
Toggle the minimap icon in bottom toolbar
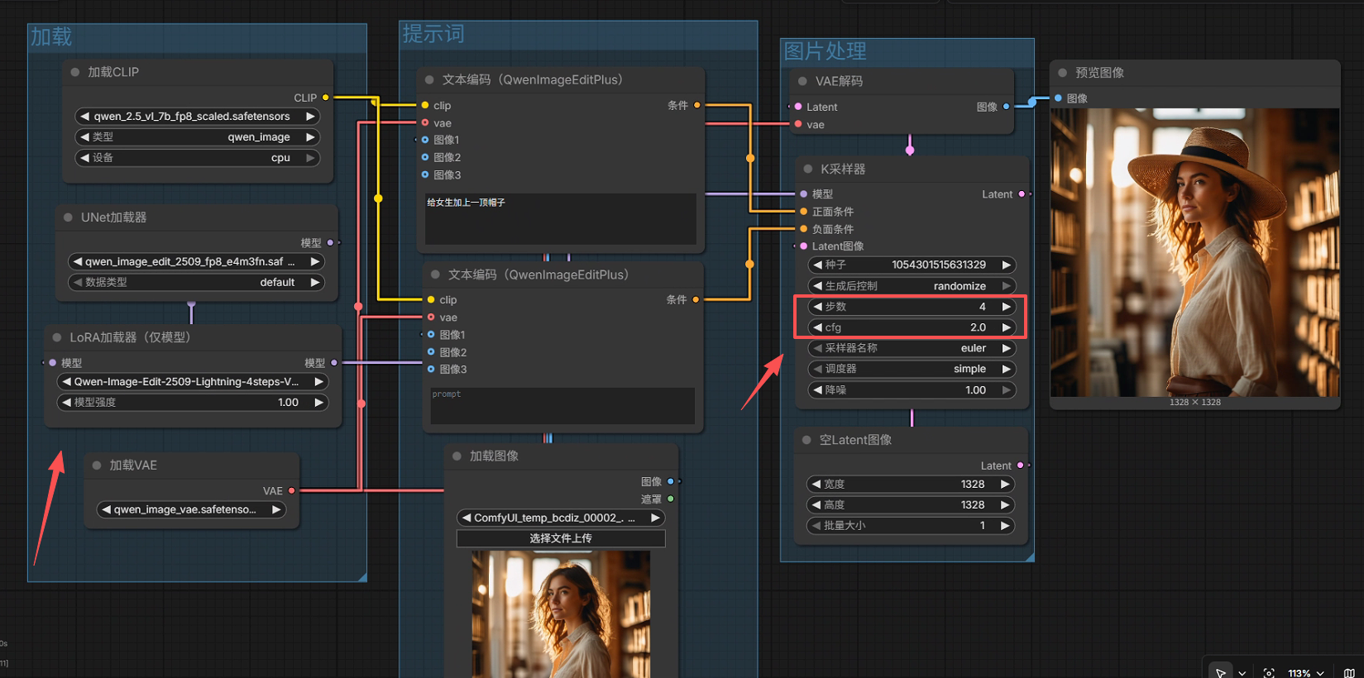pyautogui.click(x=1349, y=672)
